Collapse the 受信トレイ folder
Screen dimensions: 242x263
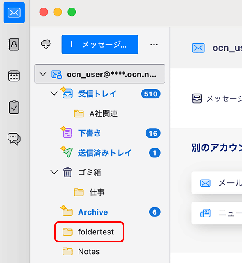54,94
